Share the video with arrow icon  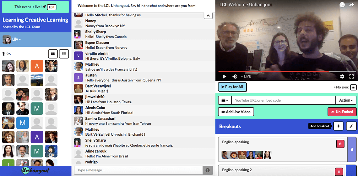click(x=351, y=5)
